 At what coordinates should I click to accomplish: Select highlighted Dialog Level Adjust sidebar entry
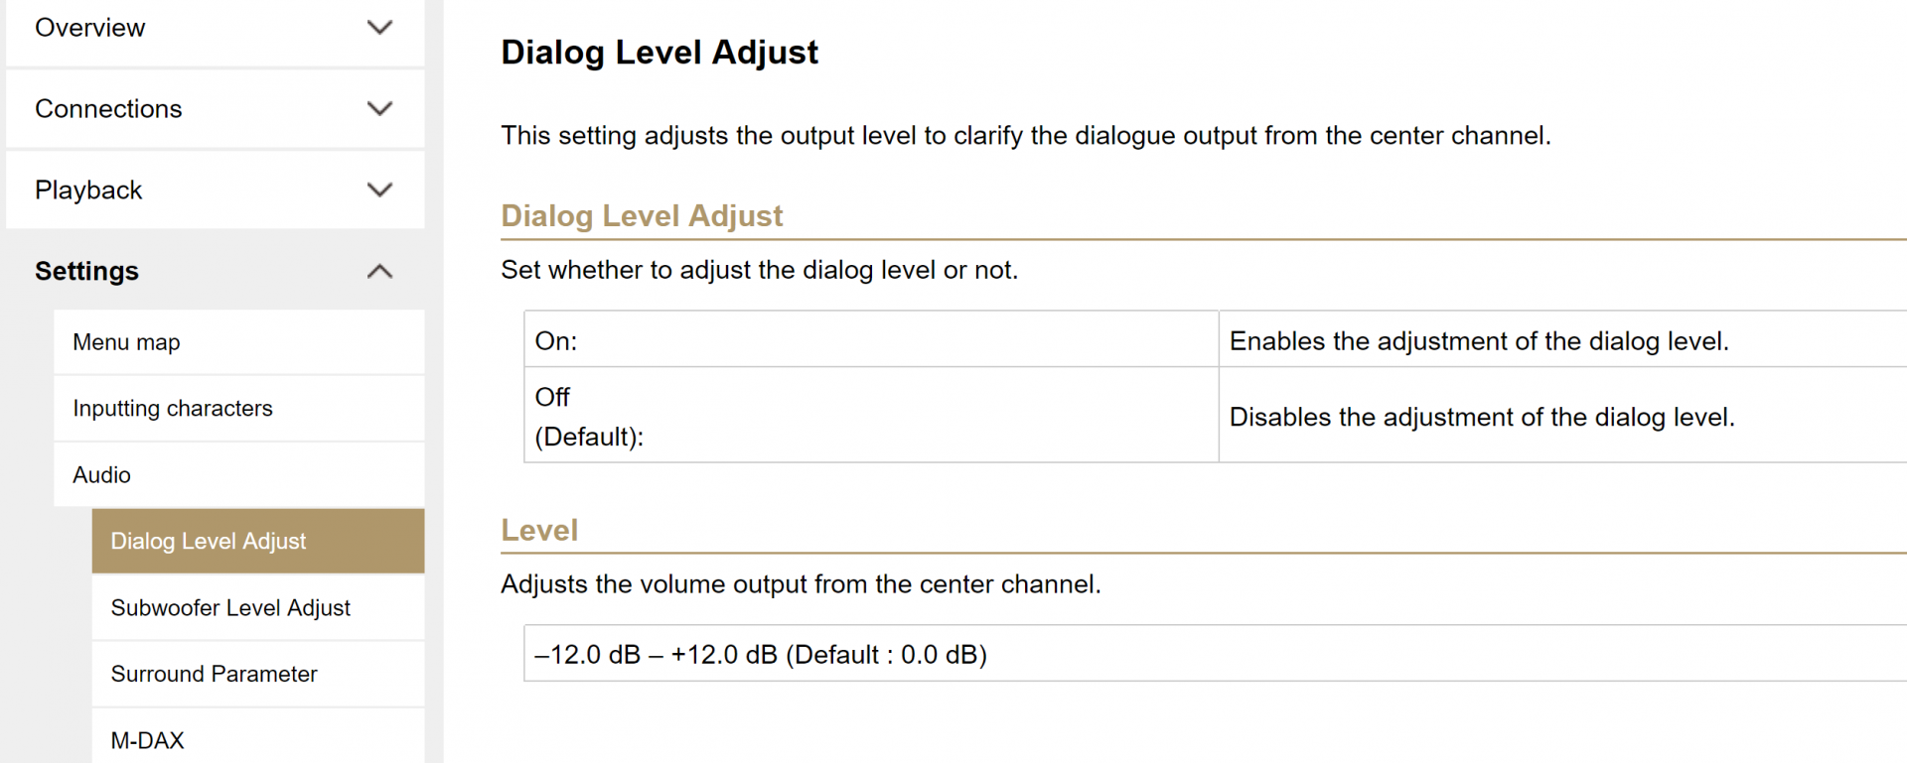[x=209, y=542]
